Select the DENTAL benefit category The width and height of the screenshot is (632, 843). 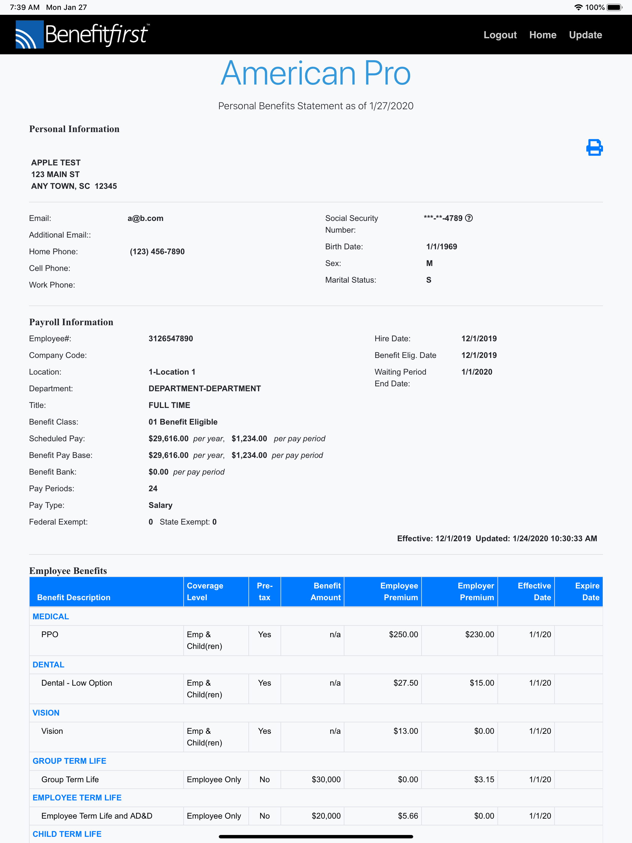pyautogui.click(x=48, y=665)
